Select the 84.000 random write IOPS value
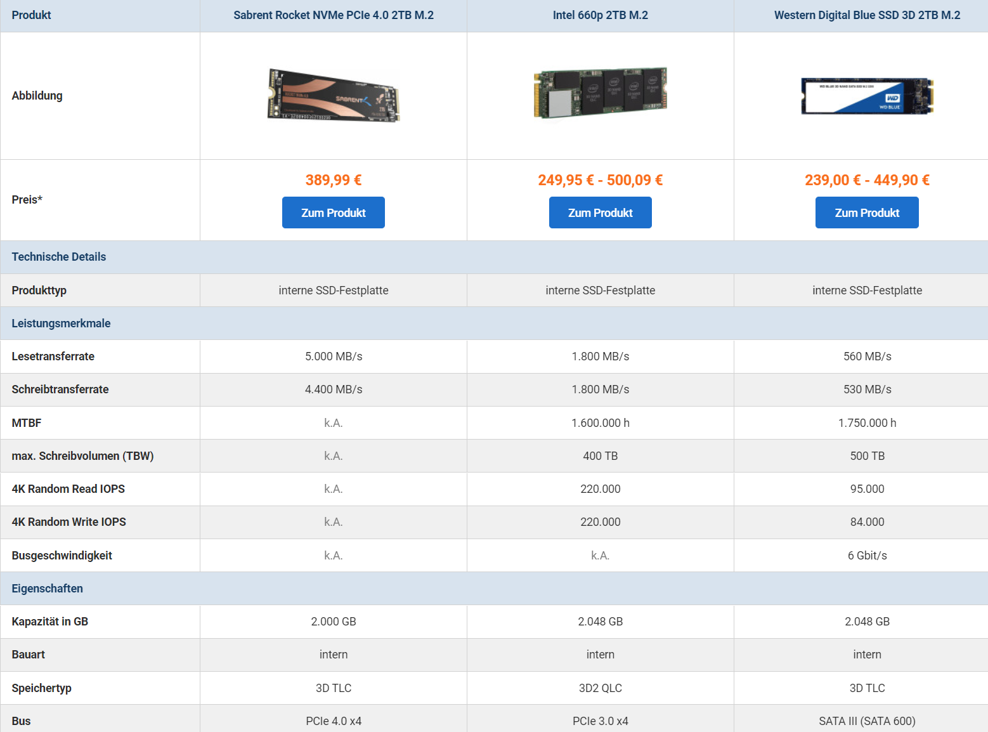The height and width of the screenshot is (732, 988). pos(867,522)
